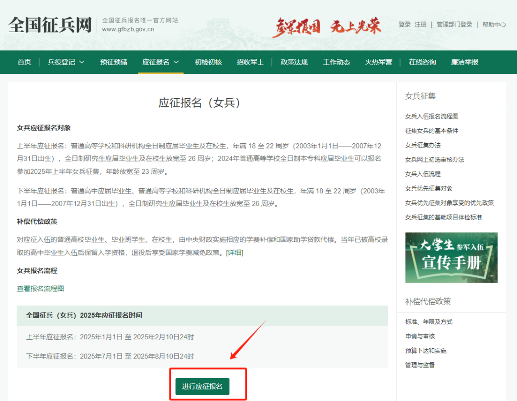The height and width of the screenshot is (401, 517).
Task: 点击廉洁举报导航项
Action: [x=464, y=62]
